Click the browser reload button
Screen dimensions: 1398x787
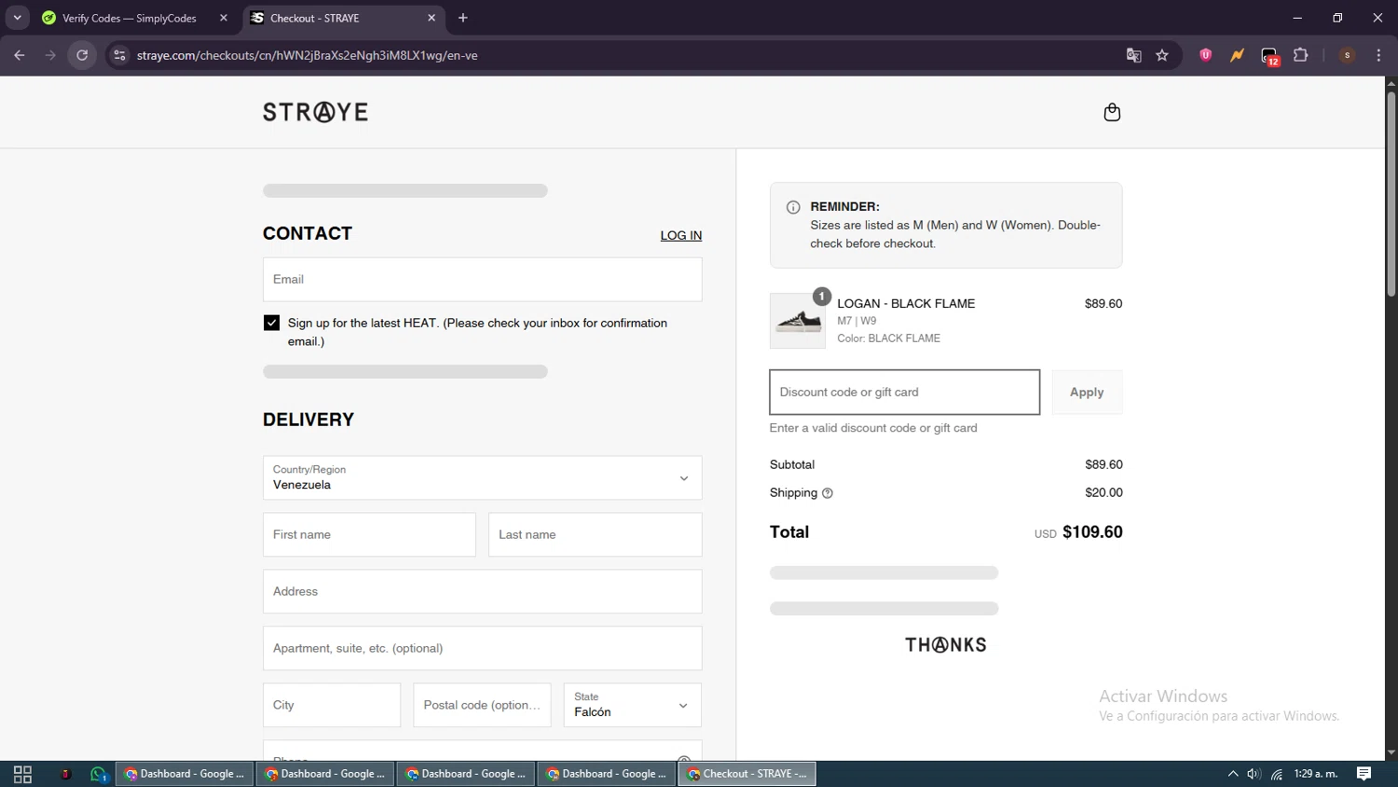pyautogui.click(x=82, y=55)
